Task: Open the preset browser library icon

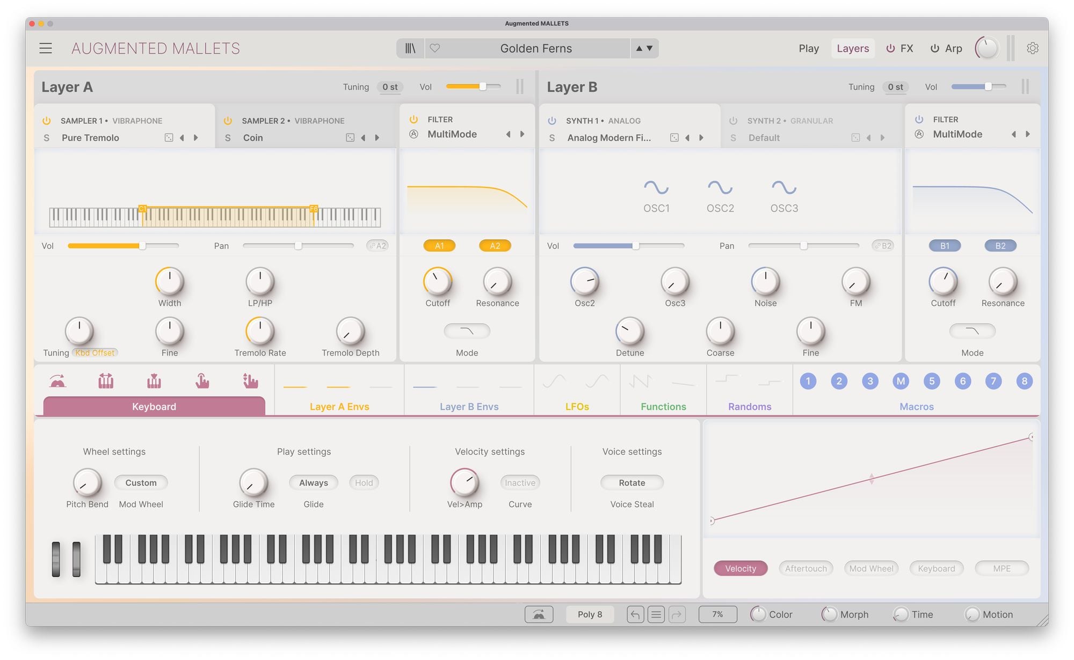Action: pos(410,48)
